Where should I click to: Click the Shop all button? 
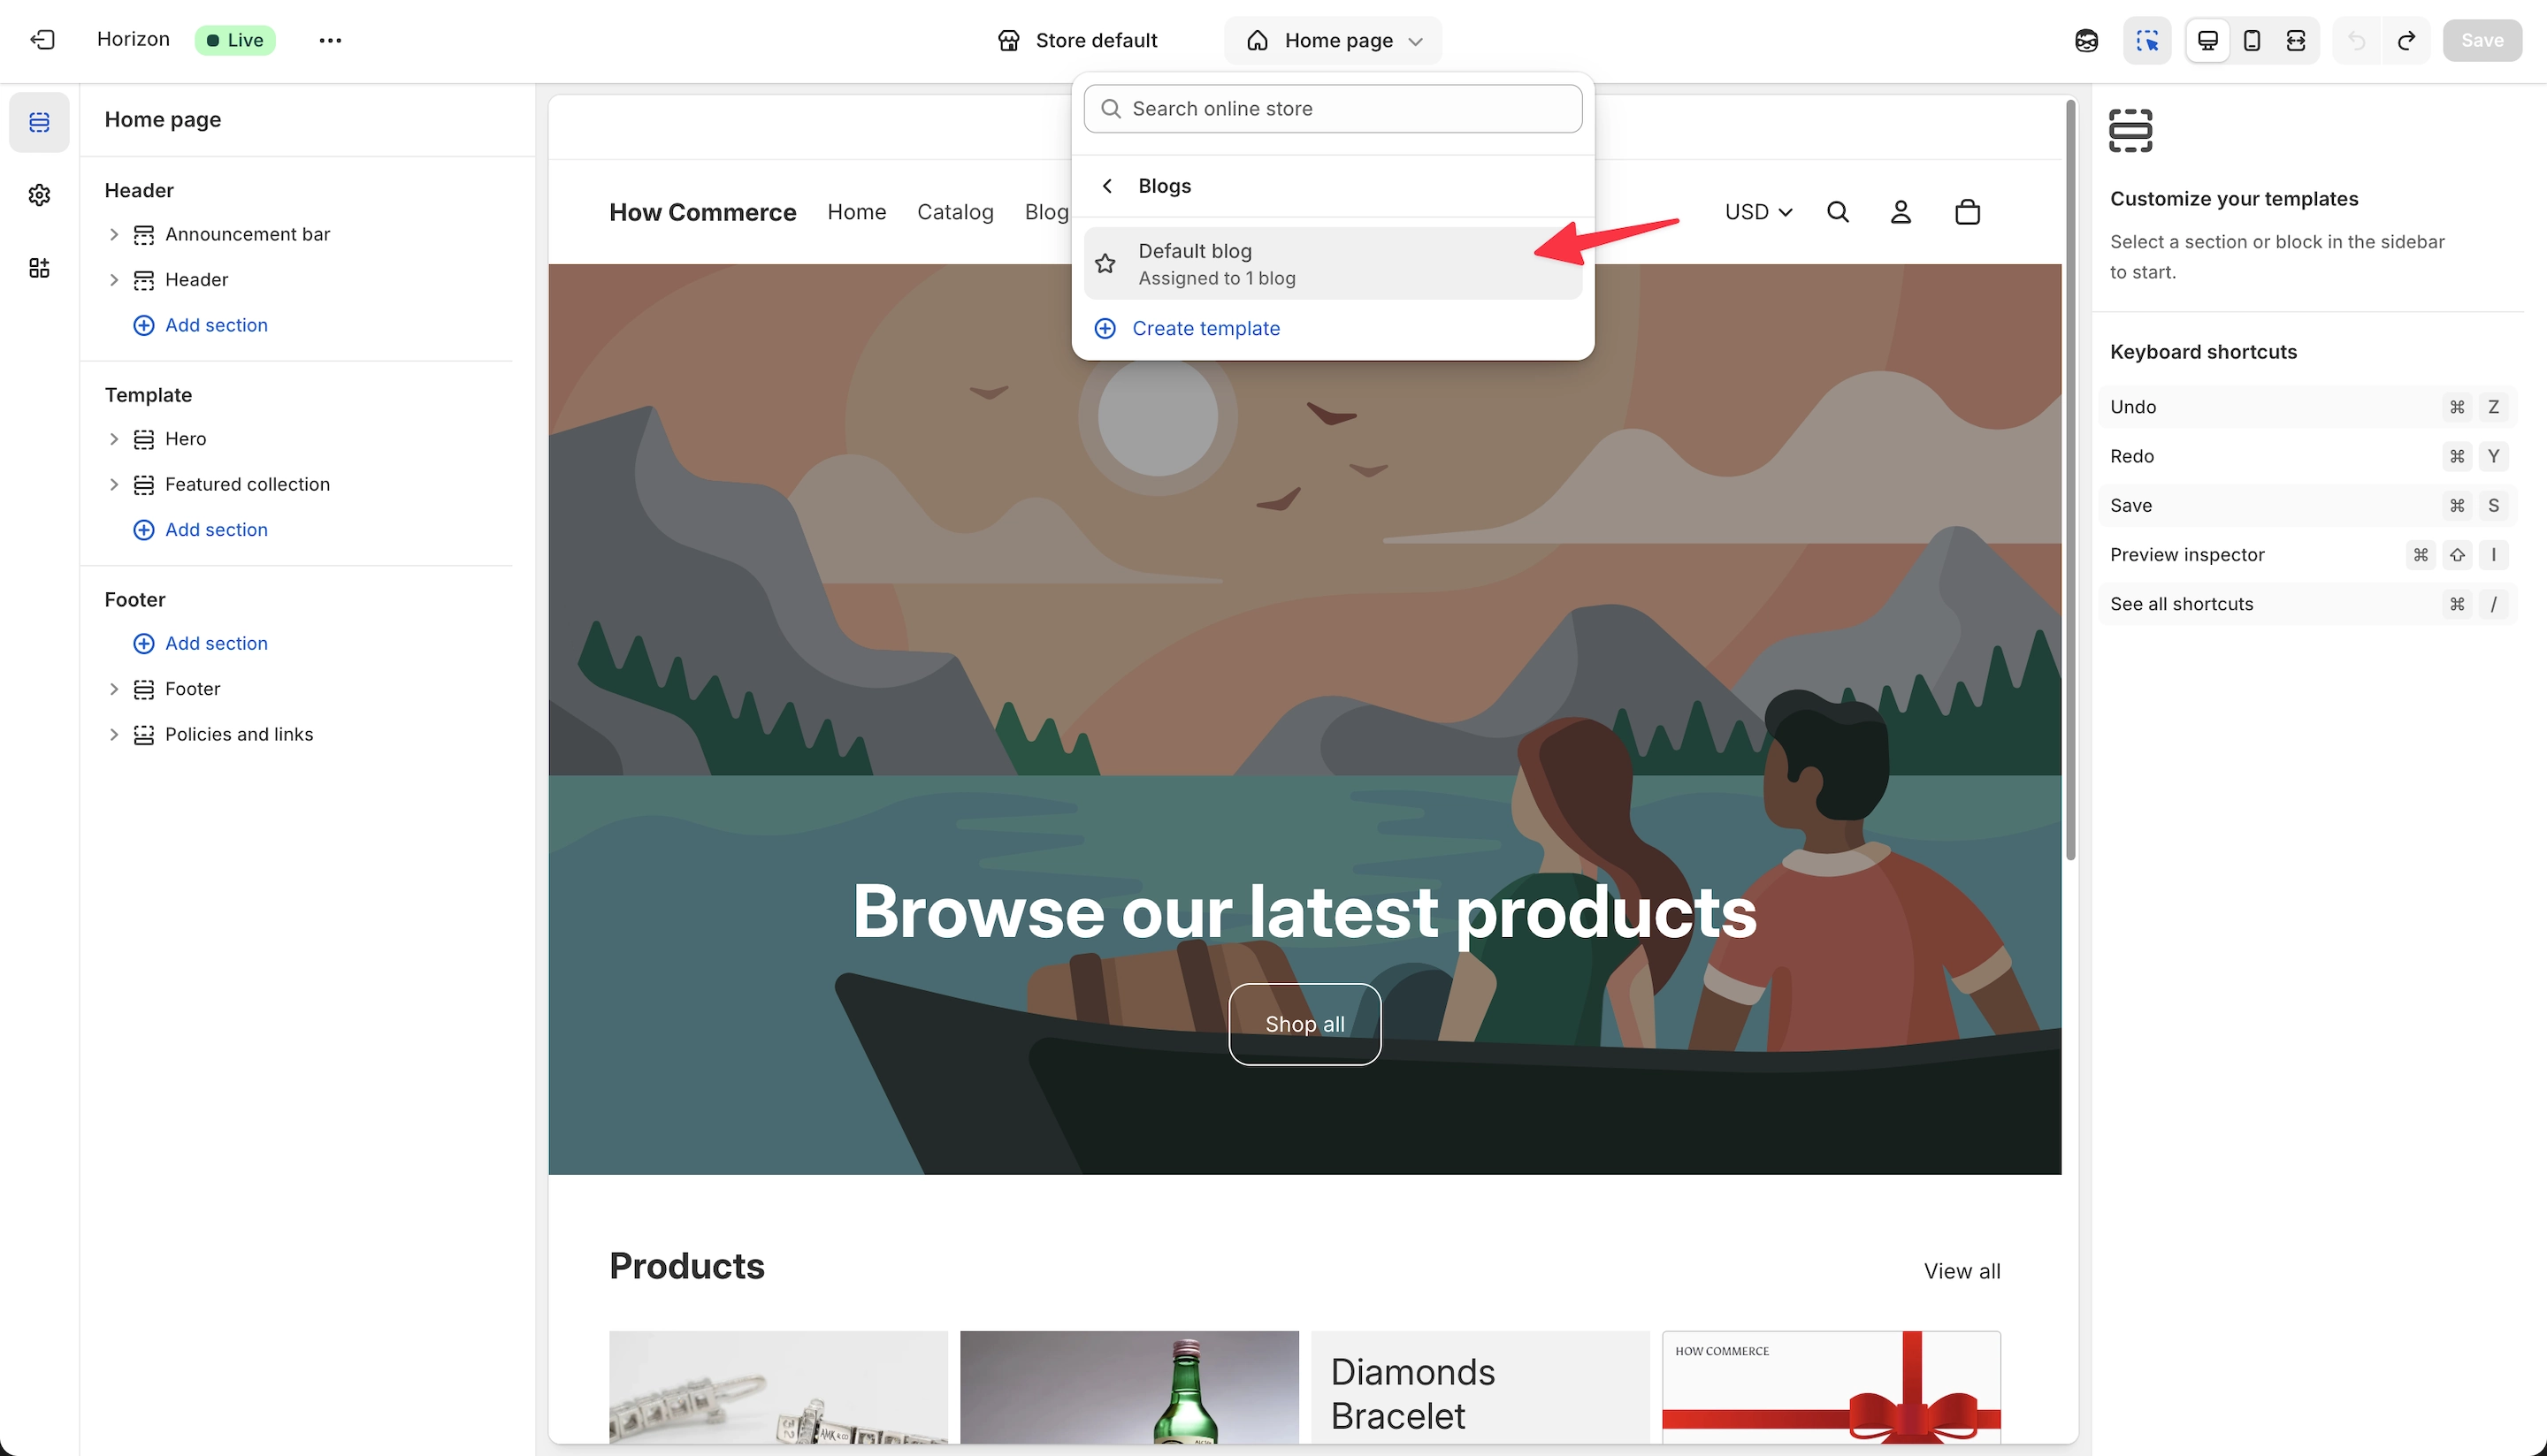1304,1024
